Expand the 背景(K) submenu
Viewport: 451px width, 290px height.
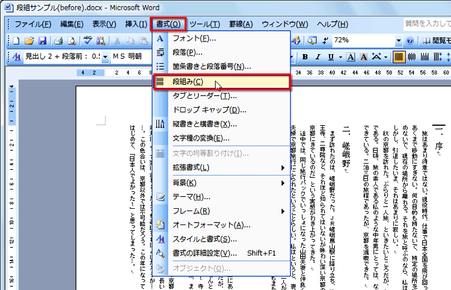point(283,183)
